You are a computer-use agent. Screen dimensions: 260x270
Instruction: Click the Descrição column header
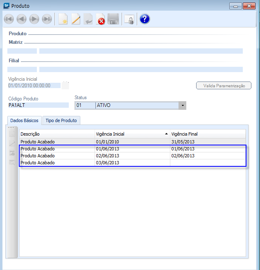[57, 134]
